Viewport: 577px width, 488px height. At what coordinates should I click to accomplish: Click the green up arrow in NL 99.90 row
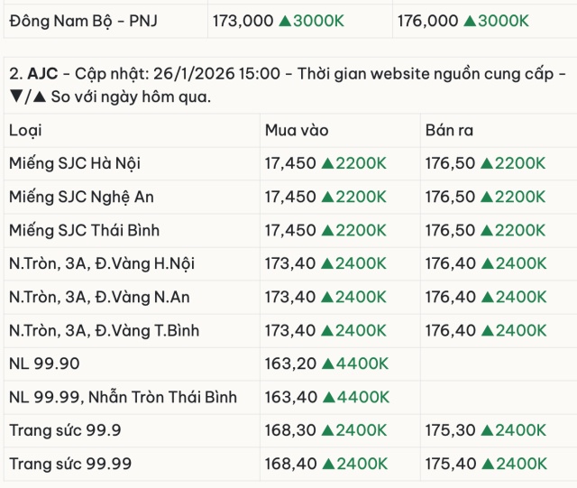coord(328,364)
